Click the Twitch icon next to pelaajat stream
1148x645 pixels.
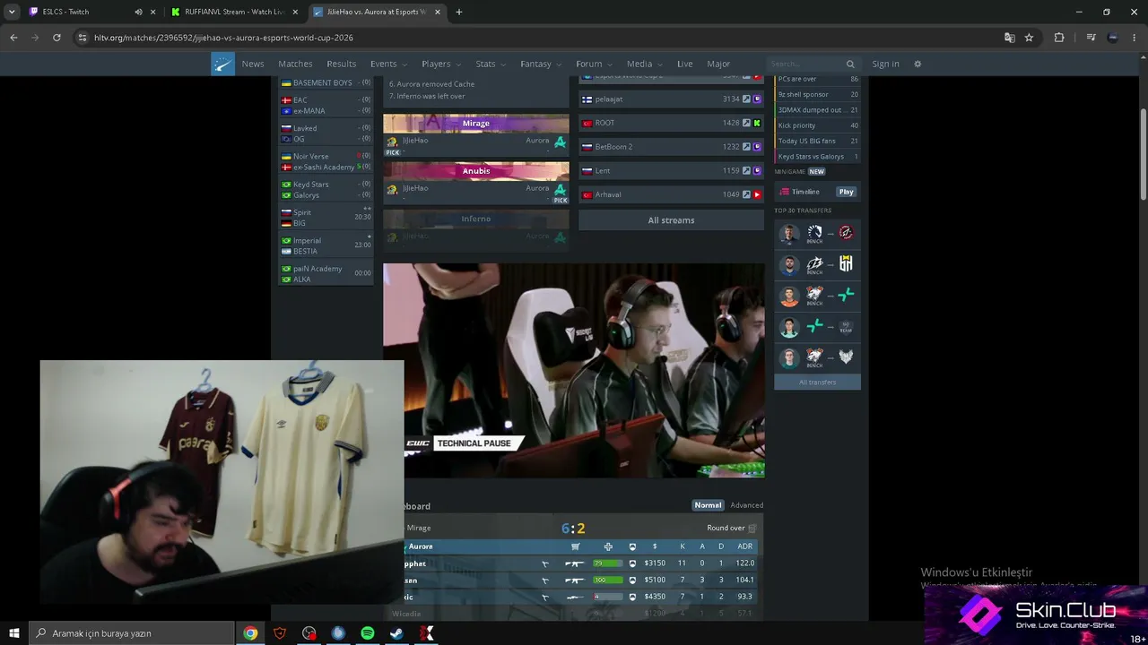click(x=757, y=99)
